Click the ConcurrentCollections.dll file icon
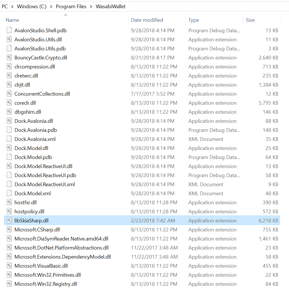This screenshot has width=289, height=288. click(9, 94)
